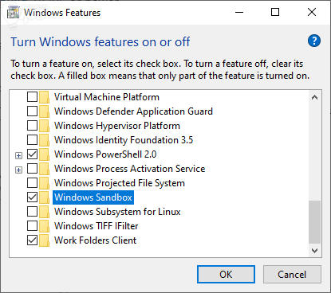Screen dimensions: 331x293
Task: Click the Windows TIFF IFilter folder icon
Action: 44,226
